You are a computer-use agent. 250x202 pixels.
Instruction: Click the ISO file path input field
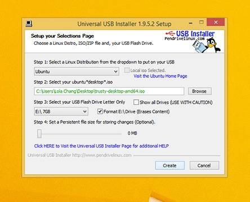pyautogui.click(x=109, y=91)
